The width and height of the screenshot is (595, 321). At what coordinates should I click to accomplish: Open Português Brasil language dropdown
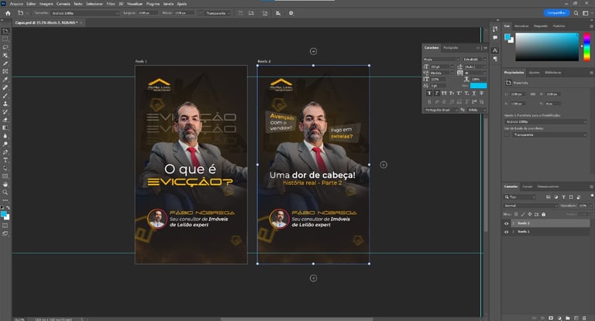pyautogui.click(x=441, y=110)
